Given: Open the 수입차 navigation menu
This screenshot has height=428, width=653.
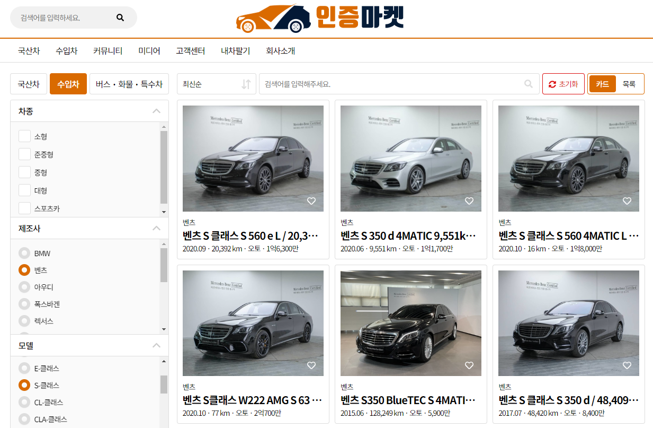Looking at the screenshot, I should coord(66,51).
